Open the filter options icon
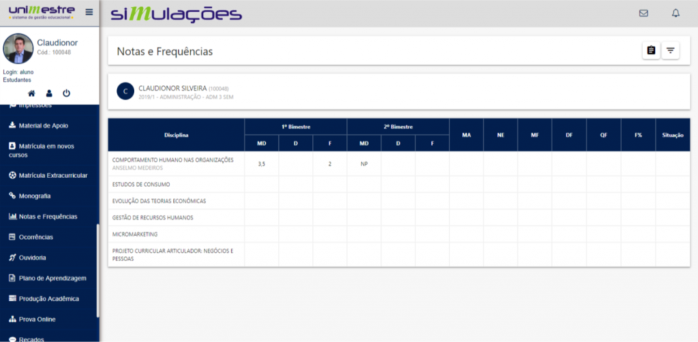This screenshot has width=698, height=342. tap(671, 50)
